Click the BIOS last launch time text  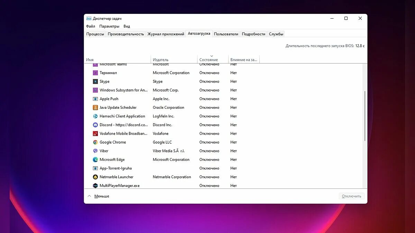(325, 46)
